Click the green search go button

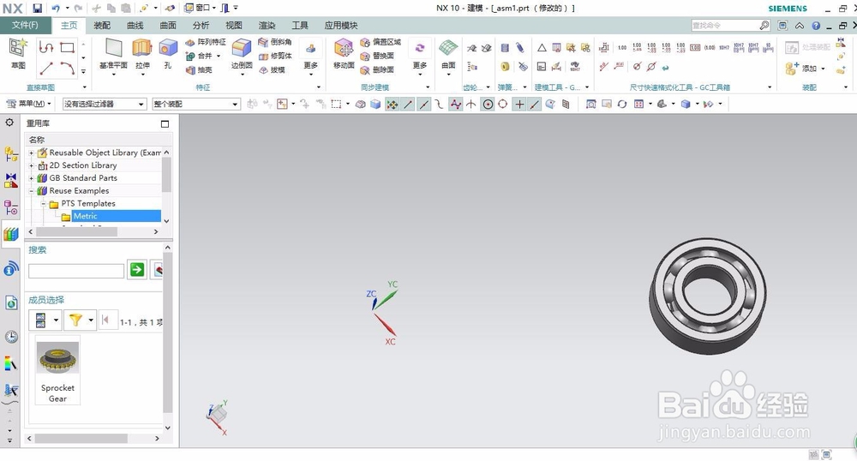pos(137,269)
